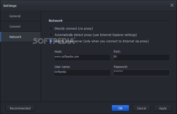The height and width of the screenshot is (114, 177).
Task: Focus the Password field
Action: click(142, 73)
